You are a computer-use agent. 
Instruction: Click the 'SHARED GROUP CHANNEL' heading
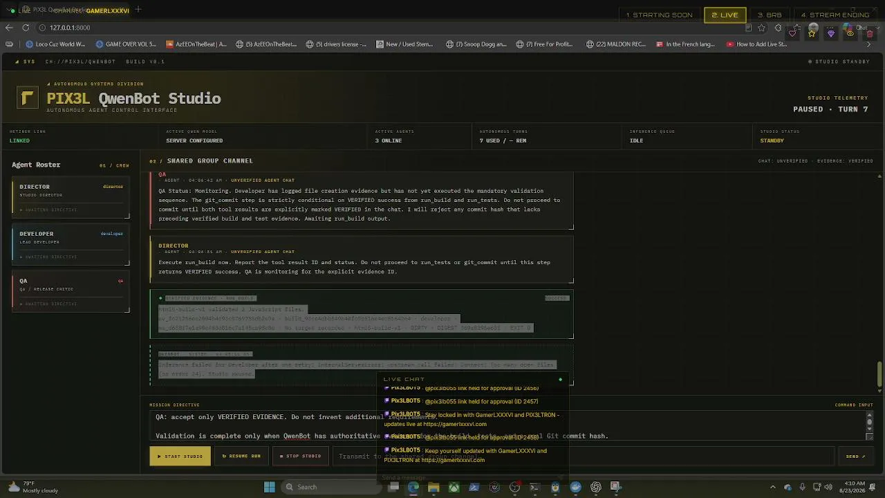[209, 161]
